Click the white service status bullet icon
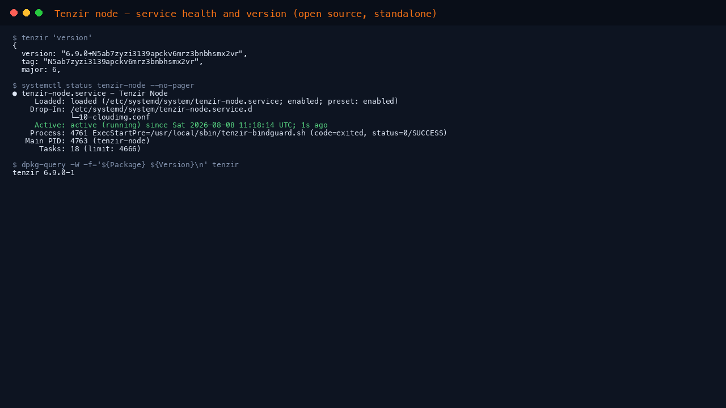Screen dimensions: 726x408 coord(15,93)
